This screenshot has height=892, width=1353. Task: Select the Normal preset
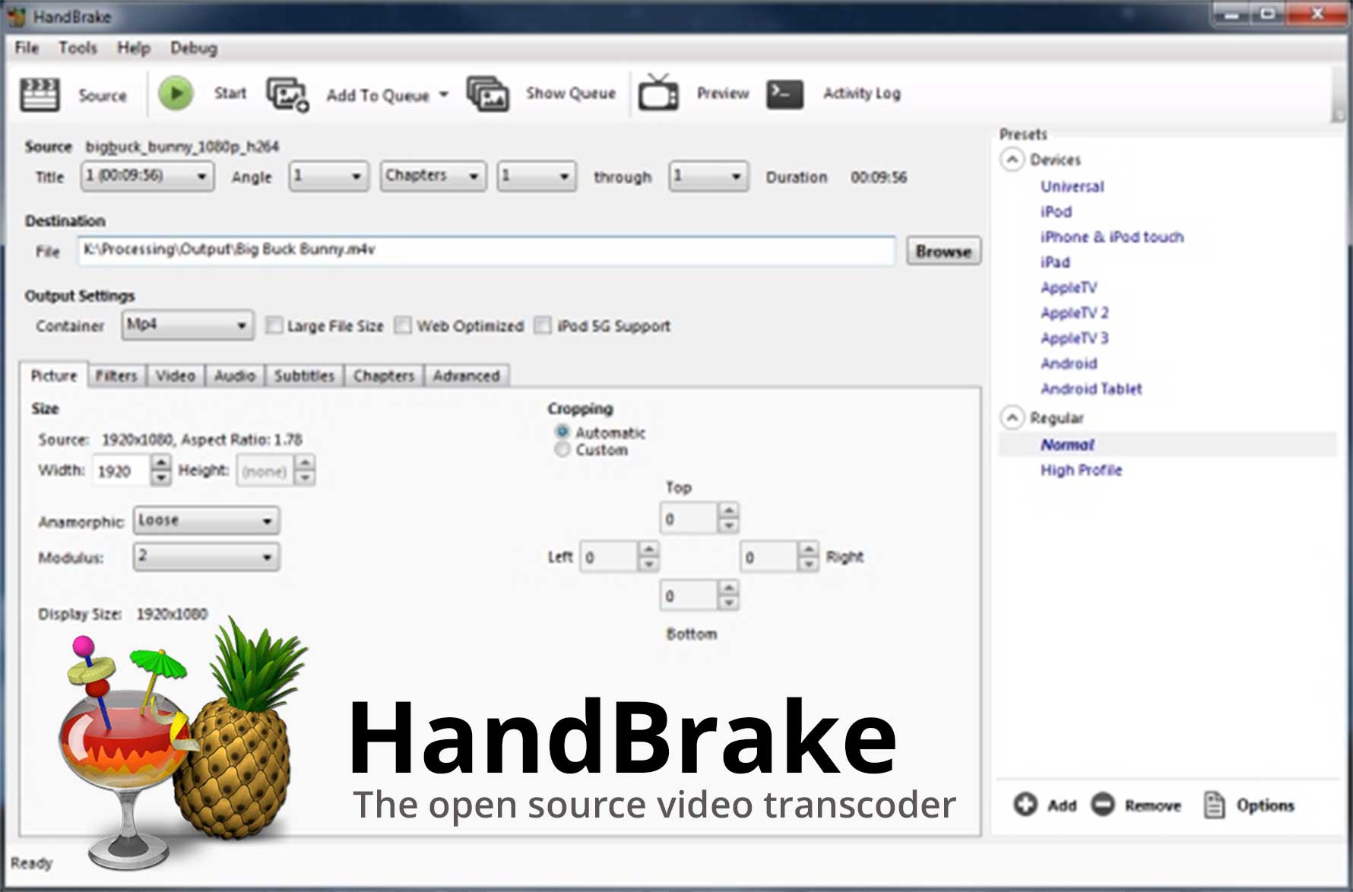[1067, 444]
